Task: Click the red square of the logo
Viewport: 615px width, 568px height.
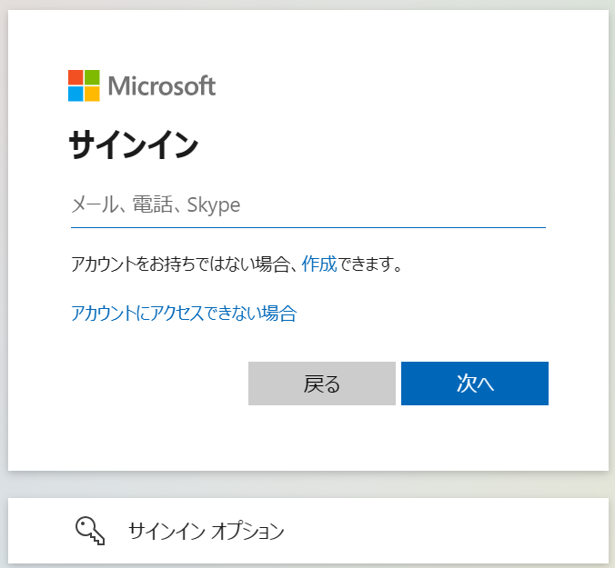Action: coord(76,77)
